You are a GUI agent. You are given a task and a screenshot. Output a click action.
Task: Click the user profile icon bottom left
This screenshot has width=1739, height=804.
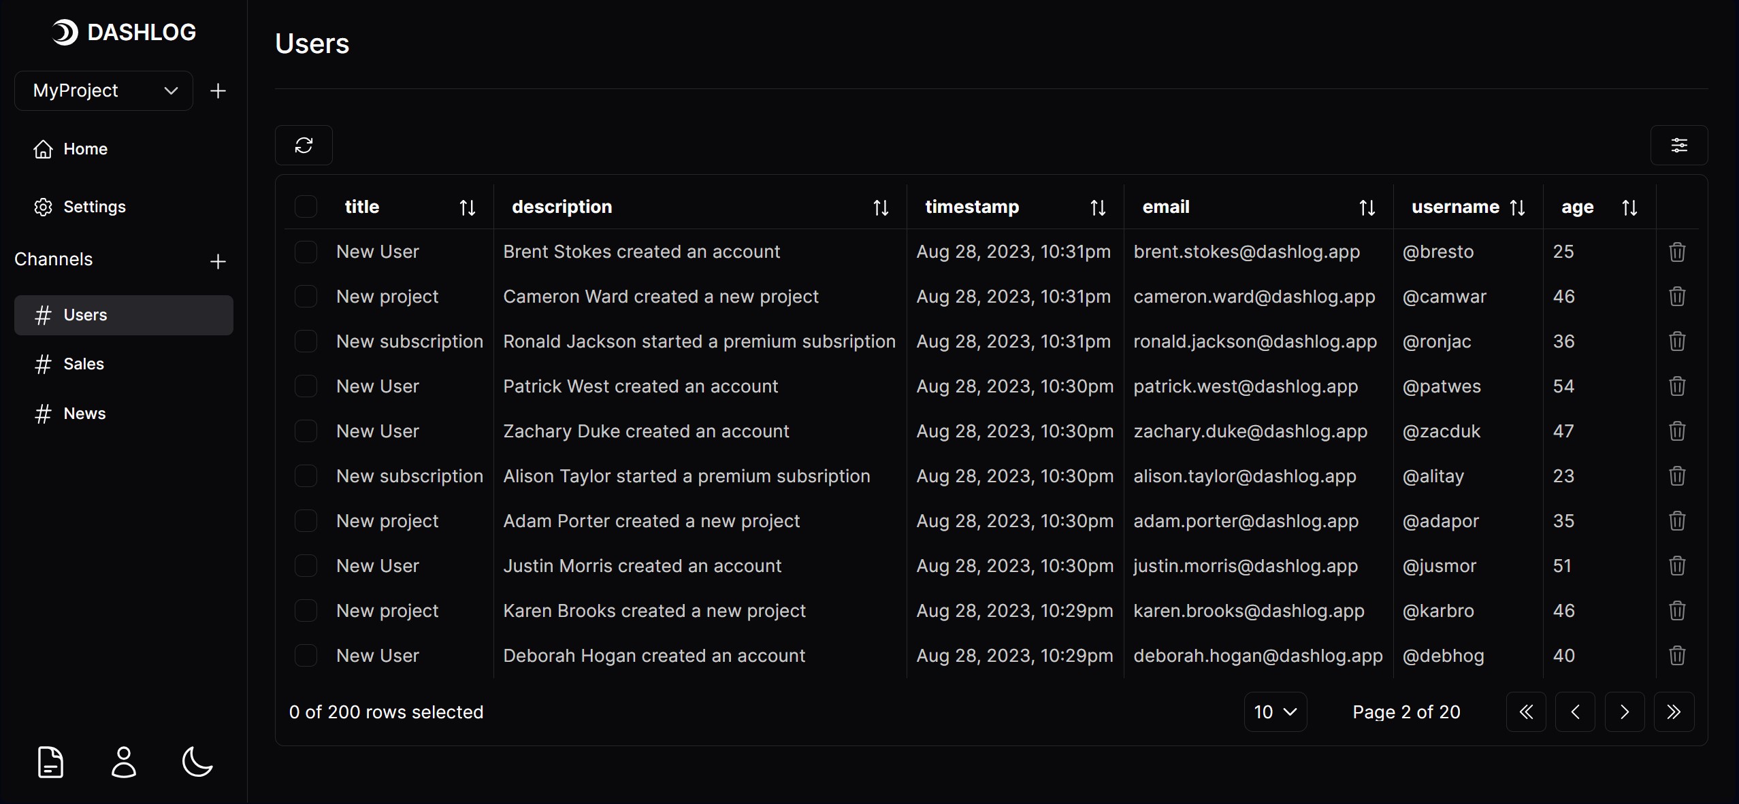[125, 763]
